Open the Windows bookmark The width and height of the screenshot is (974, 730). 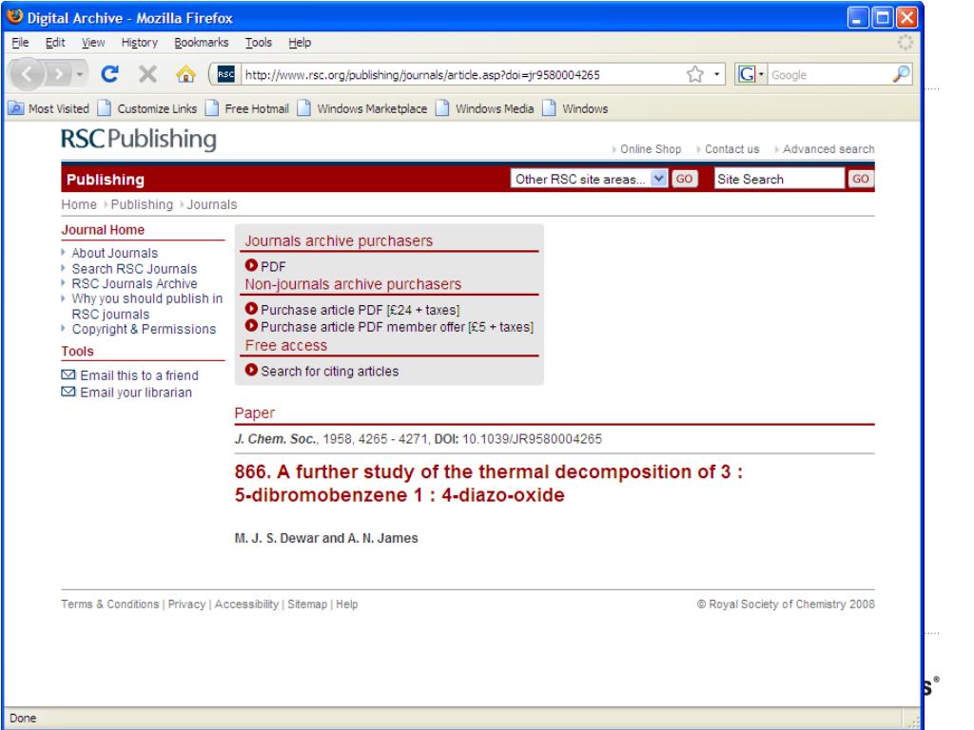coord(575,108)
